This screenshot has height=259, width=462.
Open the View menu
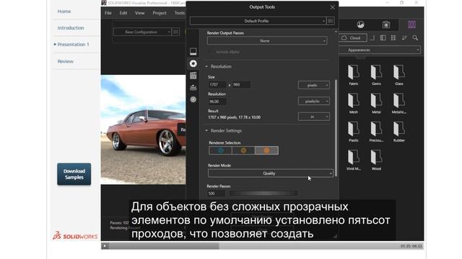pyautogui.click(x=139, y=13)
